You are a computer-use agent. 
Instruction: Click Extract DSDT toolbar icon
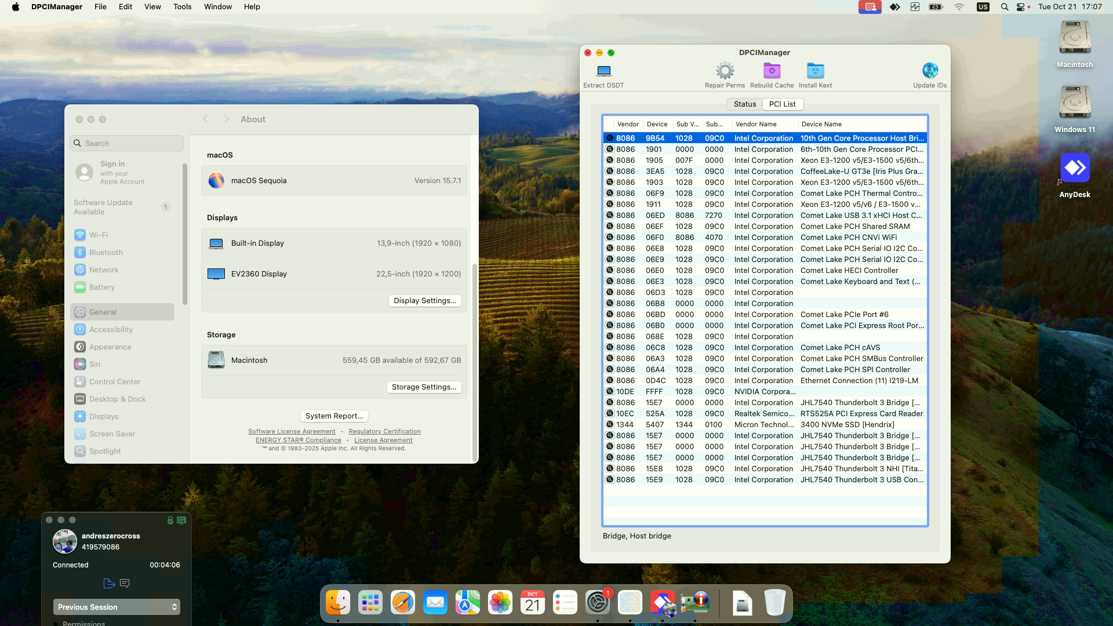tap(603, 71)
